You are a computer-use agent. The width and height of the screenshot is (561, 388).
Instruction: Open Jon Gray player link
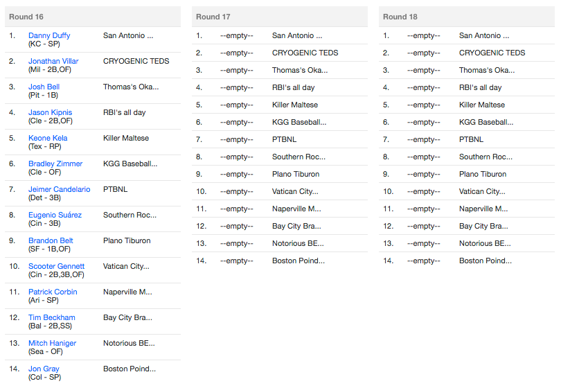[x=44, y=369]
